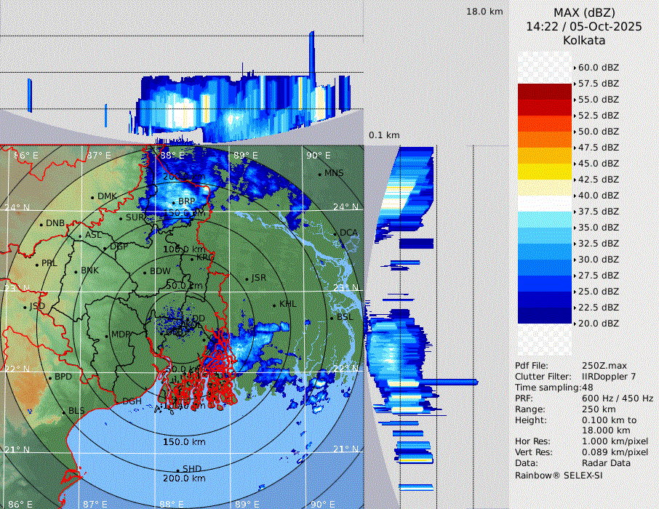
Task: Click the Kolkata radar name heading
Action: click(x=584, y=40)
